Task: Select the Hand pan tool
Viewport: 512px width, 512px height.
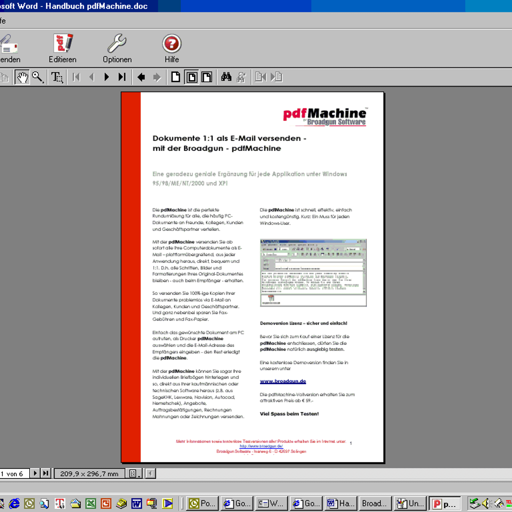Action: [22, 77]
